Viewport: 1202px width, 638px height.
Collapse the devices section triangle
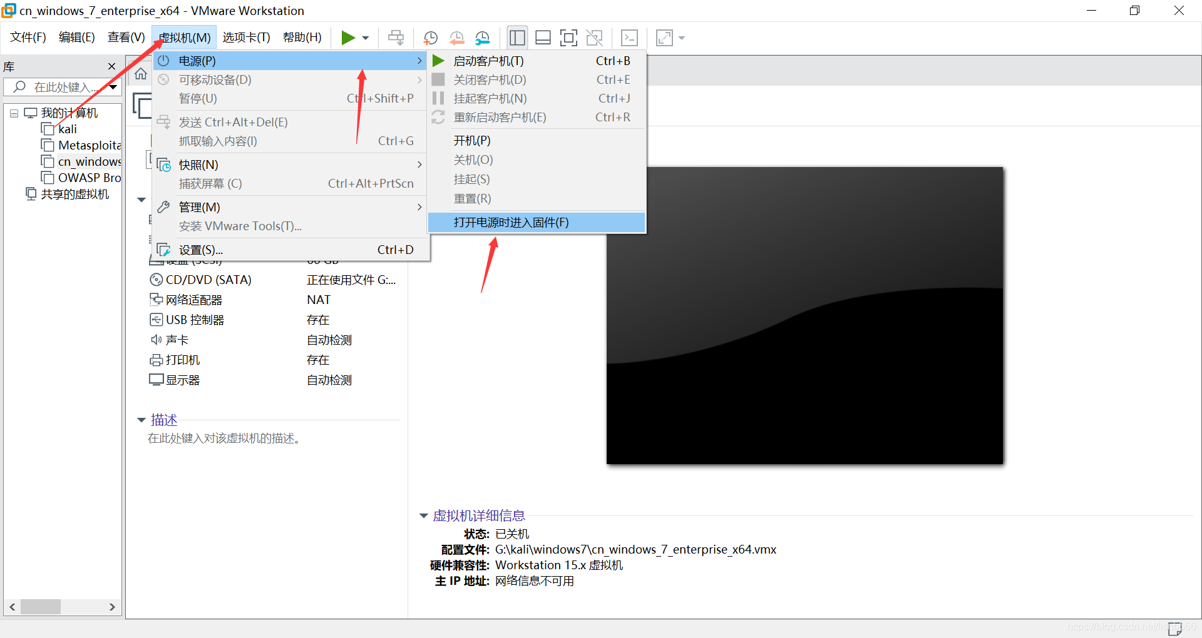(141, 200)
